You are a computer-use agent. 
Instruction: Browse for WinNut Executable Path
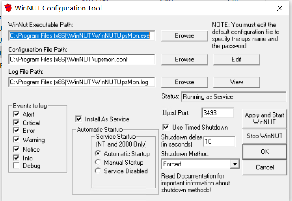[185, 36]
